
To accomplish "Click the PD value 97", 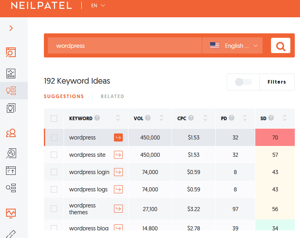I will 235,209.
